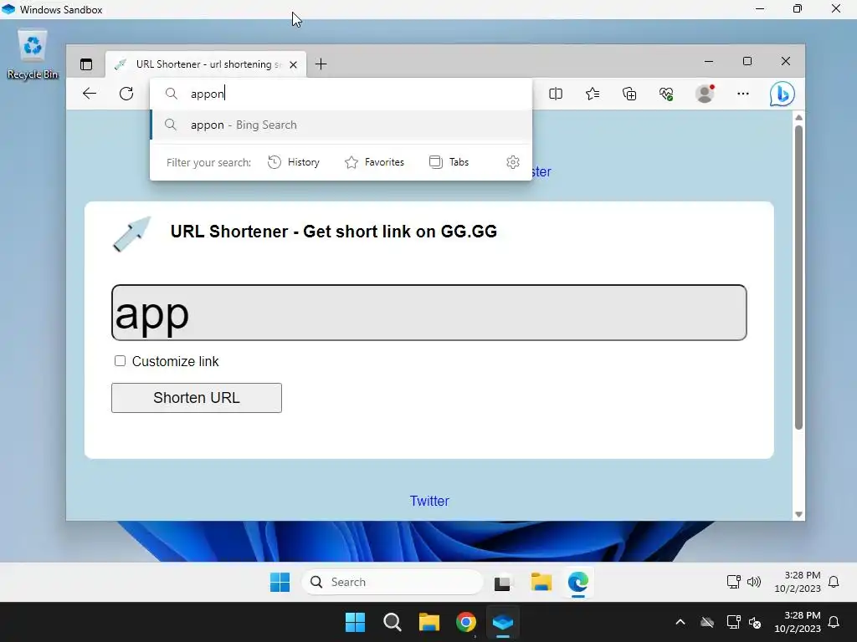Screen dimensions: 857x642
Task: Select 'appon - Bing Search' suggestion
Action: click(341, 125)
